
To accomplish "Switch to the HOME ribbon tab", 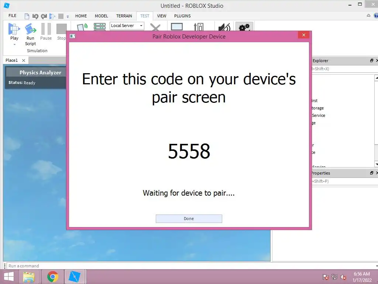I will coord(81,16).
